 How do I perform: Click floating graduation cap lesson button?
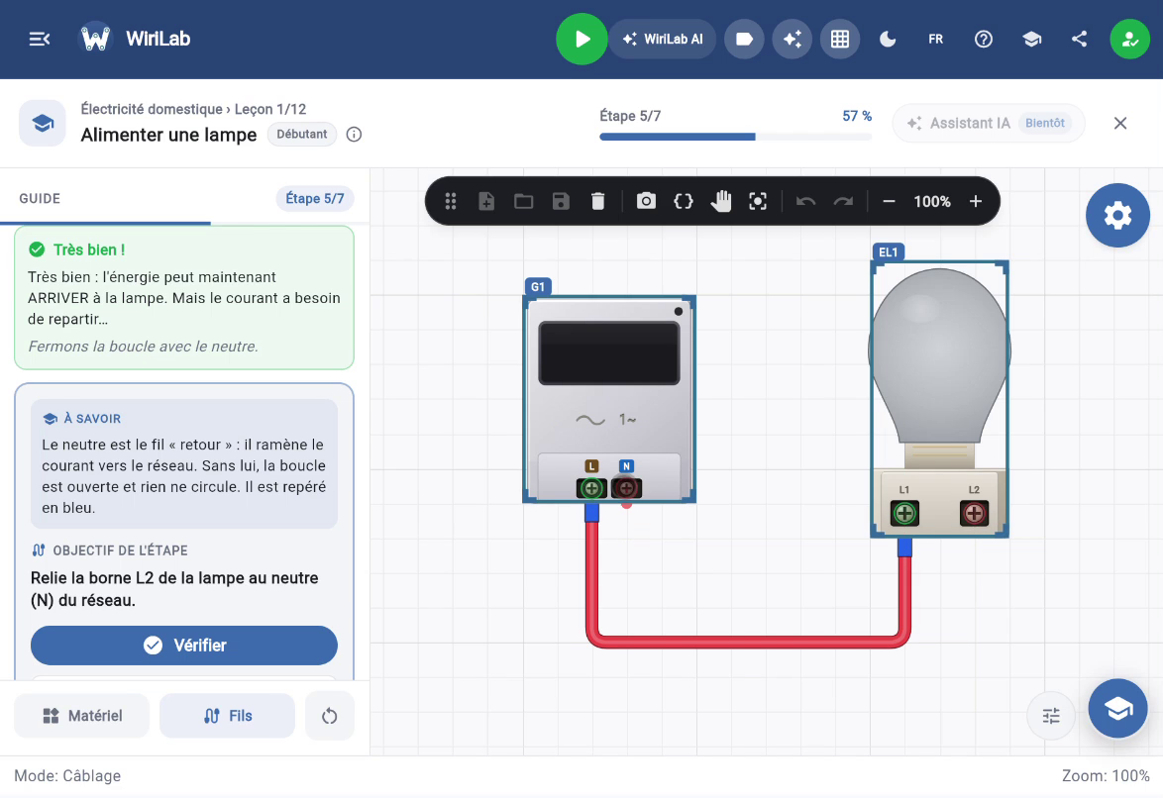pyautogui.click(x=1117, y=709)
